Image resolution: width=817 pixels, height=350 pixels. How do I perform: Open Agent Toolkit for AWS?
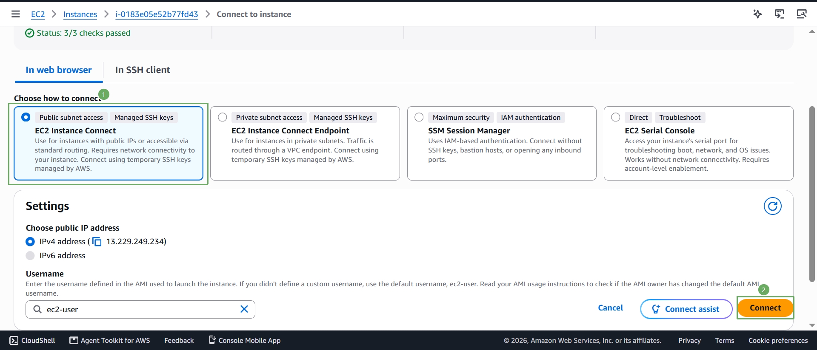coord(110,340)
